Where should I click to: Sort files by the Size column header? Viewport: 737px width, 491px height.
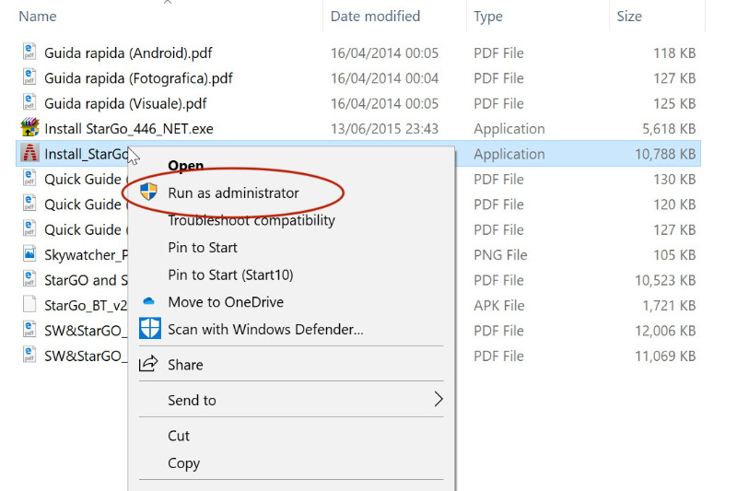point(629,17)
